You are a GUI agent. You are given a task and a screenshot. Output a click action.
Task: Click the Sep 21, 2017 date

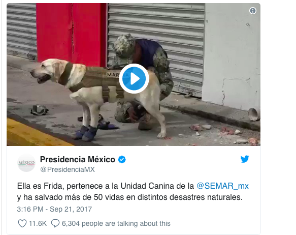[71, 209]
